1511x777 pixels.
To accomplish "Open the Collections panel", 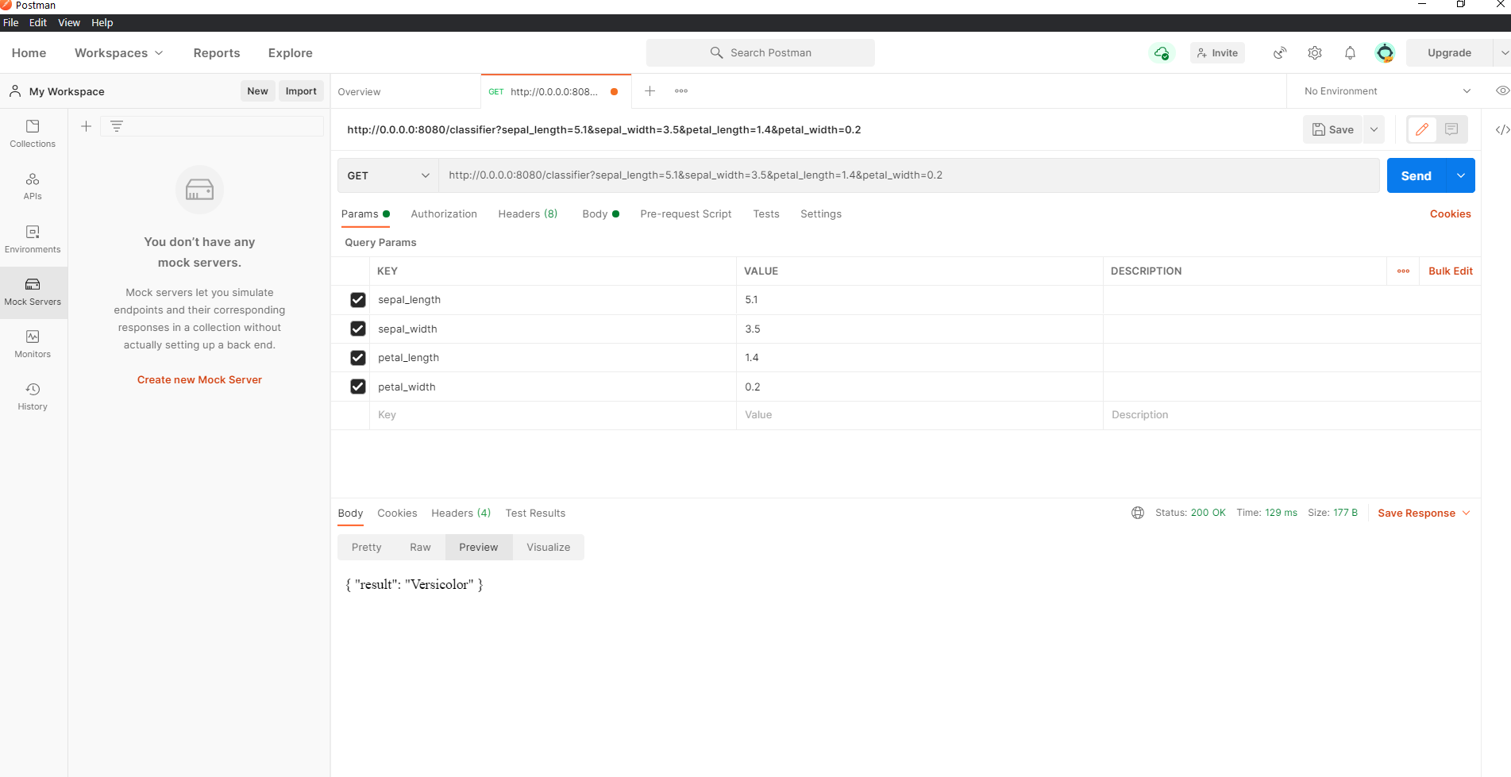I will click(x=33, y=133).
